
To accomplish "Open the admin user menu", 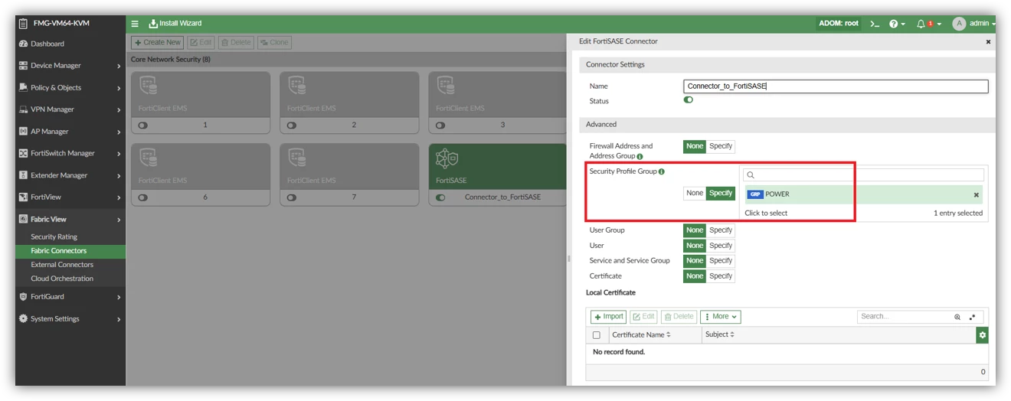I will (x=973, y=24).
